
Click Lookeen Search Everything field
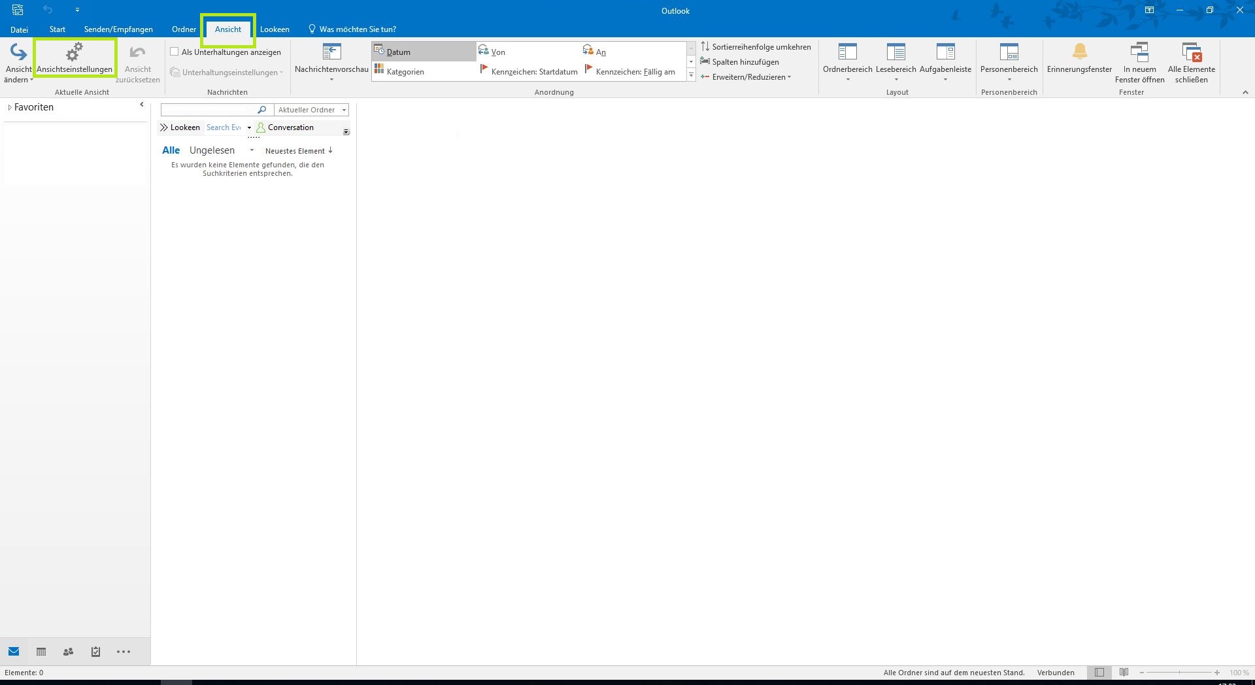point(224,127)
